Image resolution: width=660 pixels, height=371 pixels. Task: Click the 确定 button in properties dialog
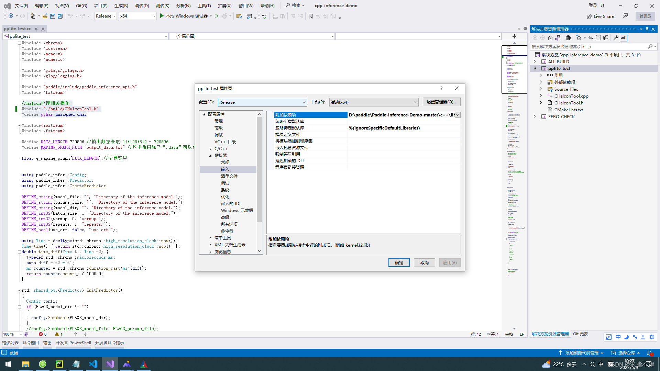point(399,262)
